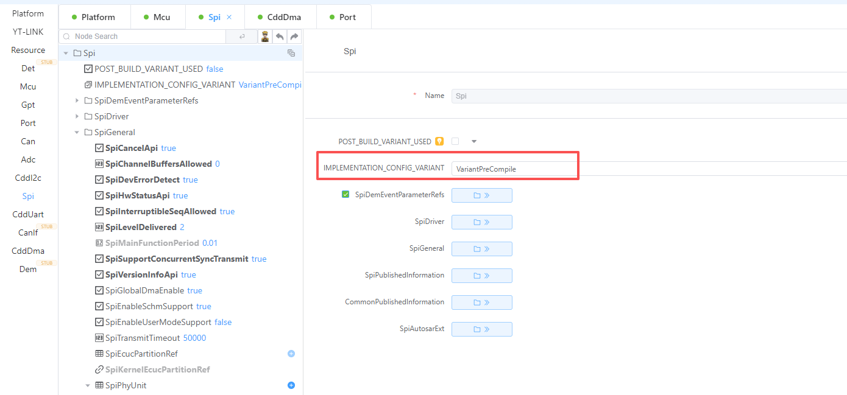The height and width of the screenshot is (395, 847).
Task: Click the enter-key search submit icon
Action: click(x=242, y=37)
